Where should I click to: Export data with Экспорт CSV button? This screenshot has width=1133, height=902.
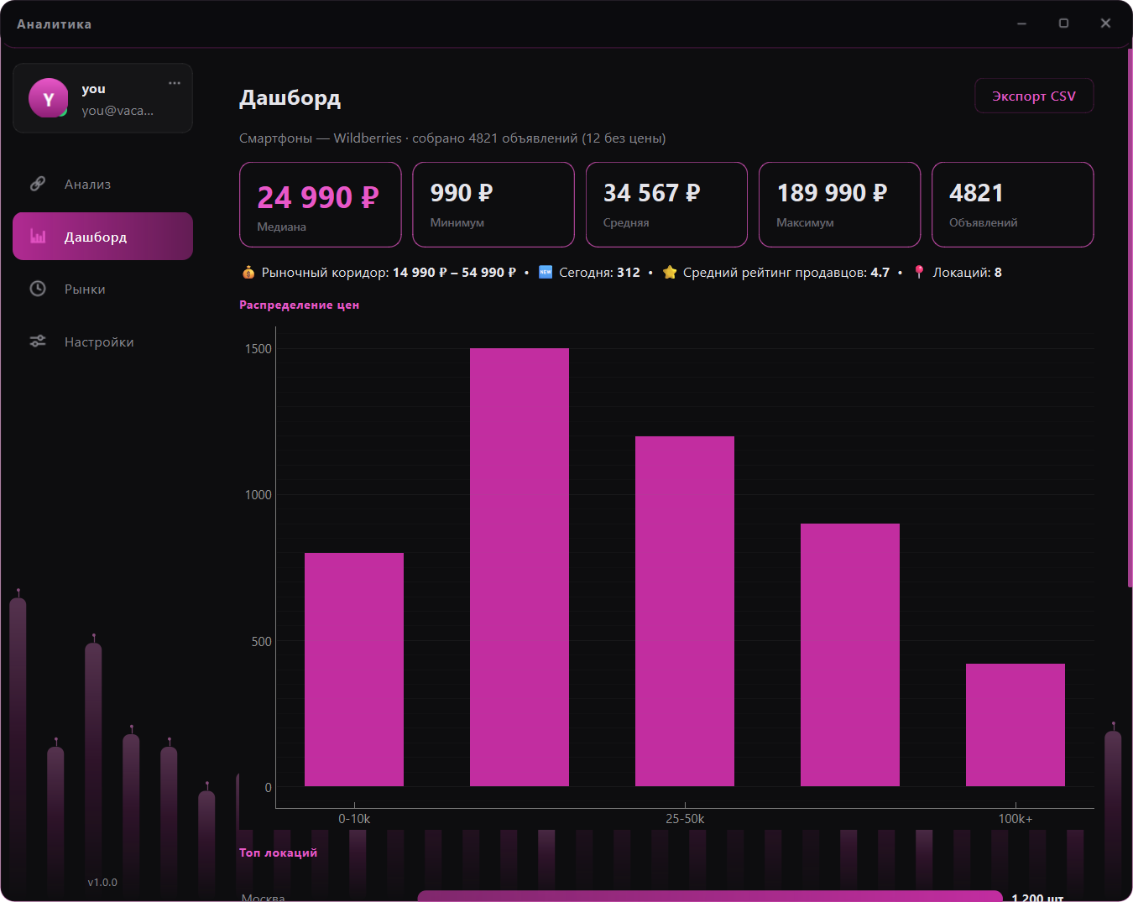point(1034,96)
